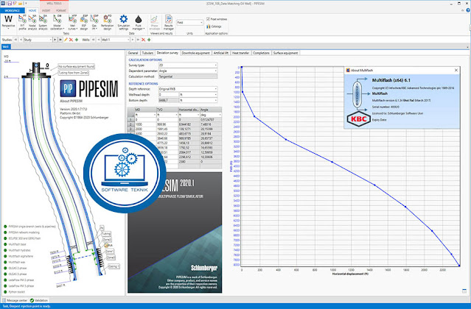This screenshot has height=309, width=471.
Task: Toggle the Float windows checkbox
Action: pos(208,19)
